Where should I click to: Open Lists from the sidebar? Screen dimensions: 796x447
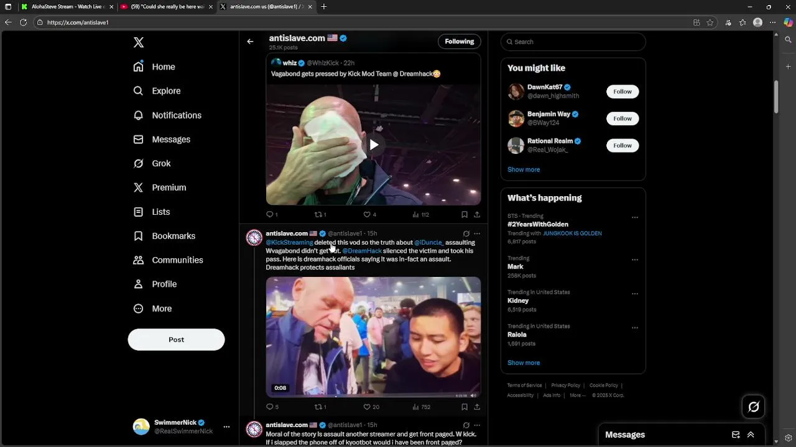click(152, 212)
